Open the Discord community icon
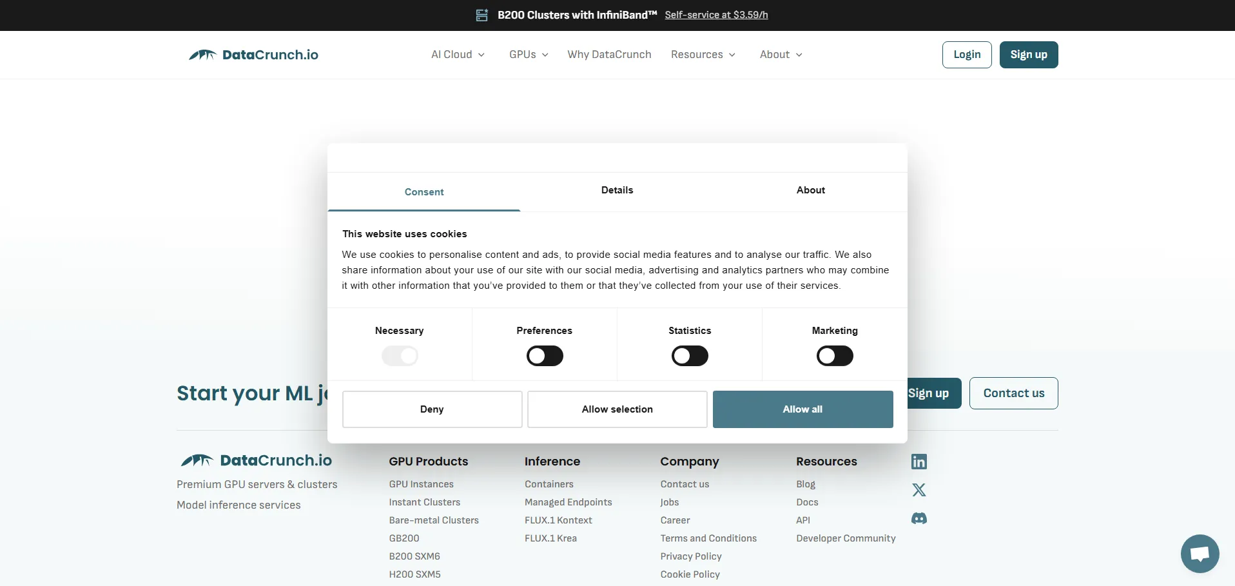The image size is (1235, 586). tap(919, 518)
